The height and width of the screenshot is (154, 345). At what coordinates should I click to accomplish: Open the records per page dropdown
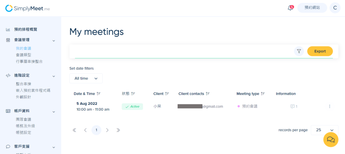pyautogui.click(x=324, y=130)
